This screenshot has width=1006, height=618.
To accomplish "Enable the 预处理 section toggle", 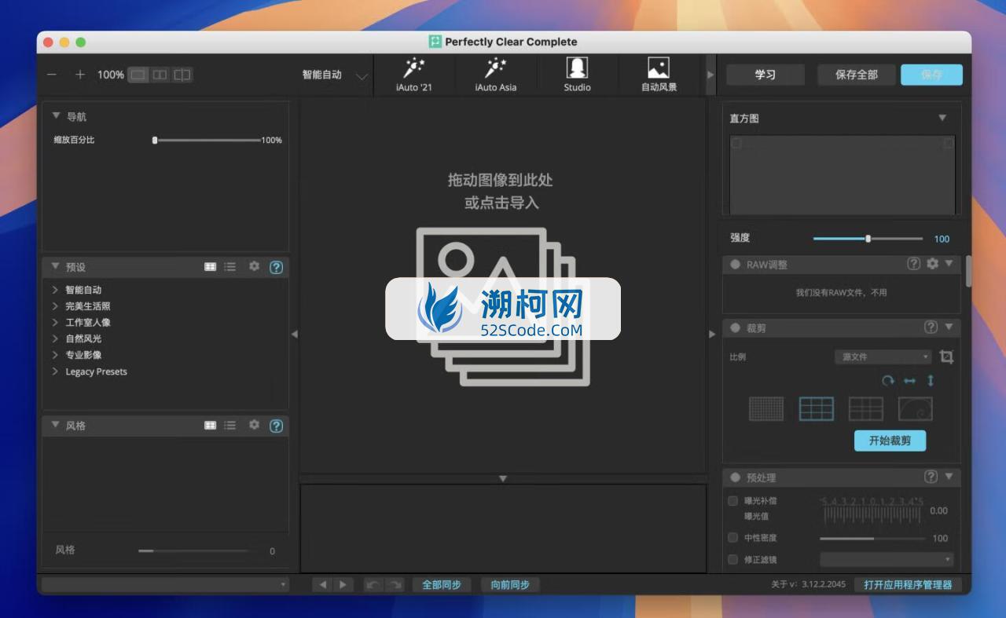I will (x=736, y=477).
